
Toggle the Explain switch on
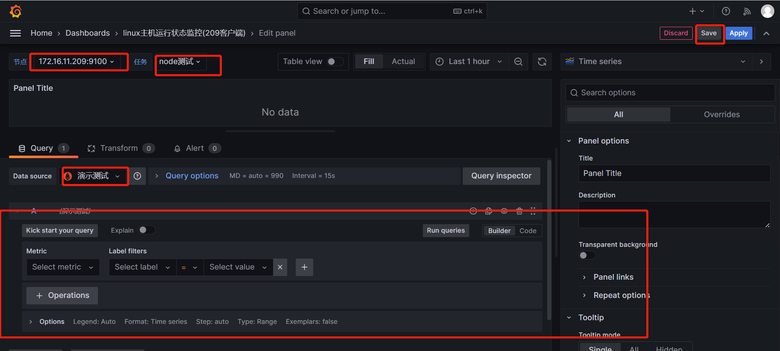point(146,230)
